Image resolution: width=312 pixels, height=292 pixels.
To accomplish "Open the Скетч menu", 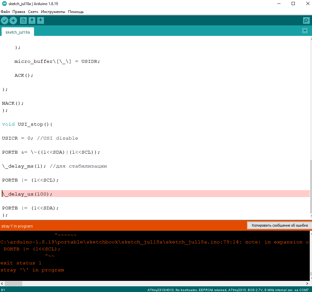I will (x=33, y=12).
